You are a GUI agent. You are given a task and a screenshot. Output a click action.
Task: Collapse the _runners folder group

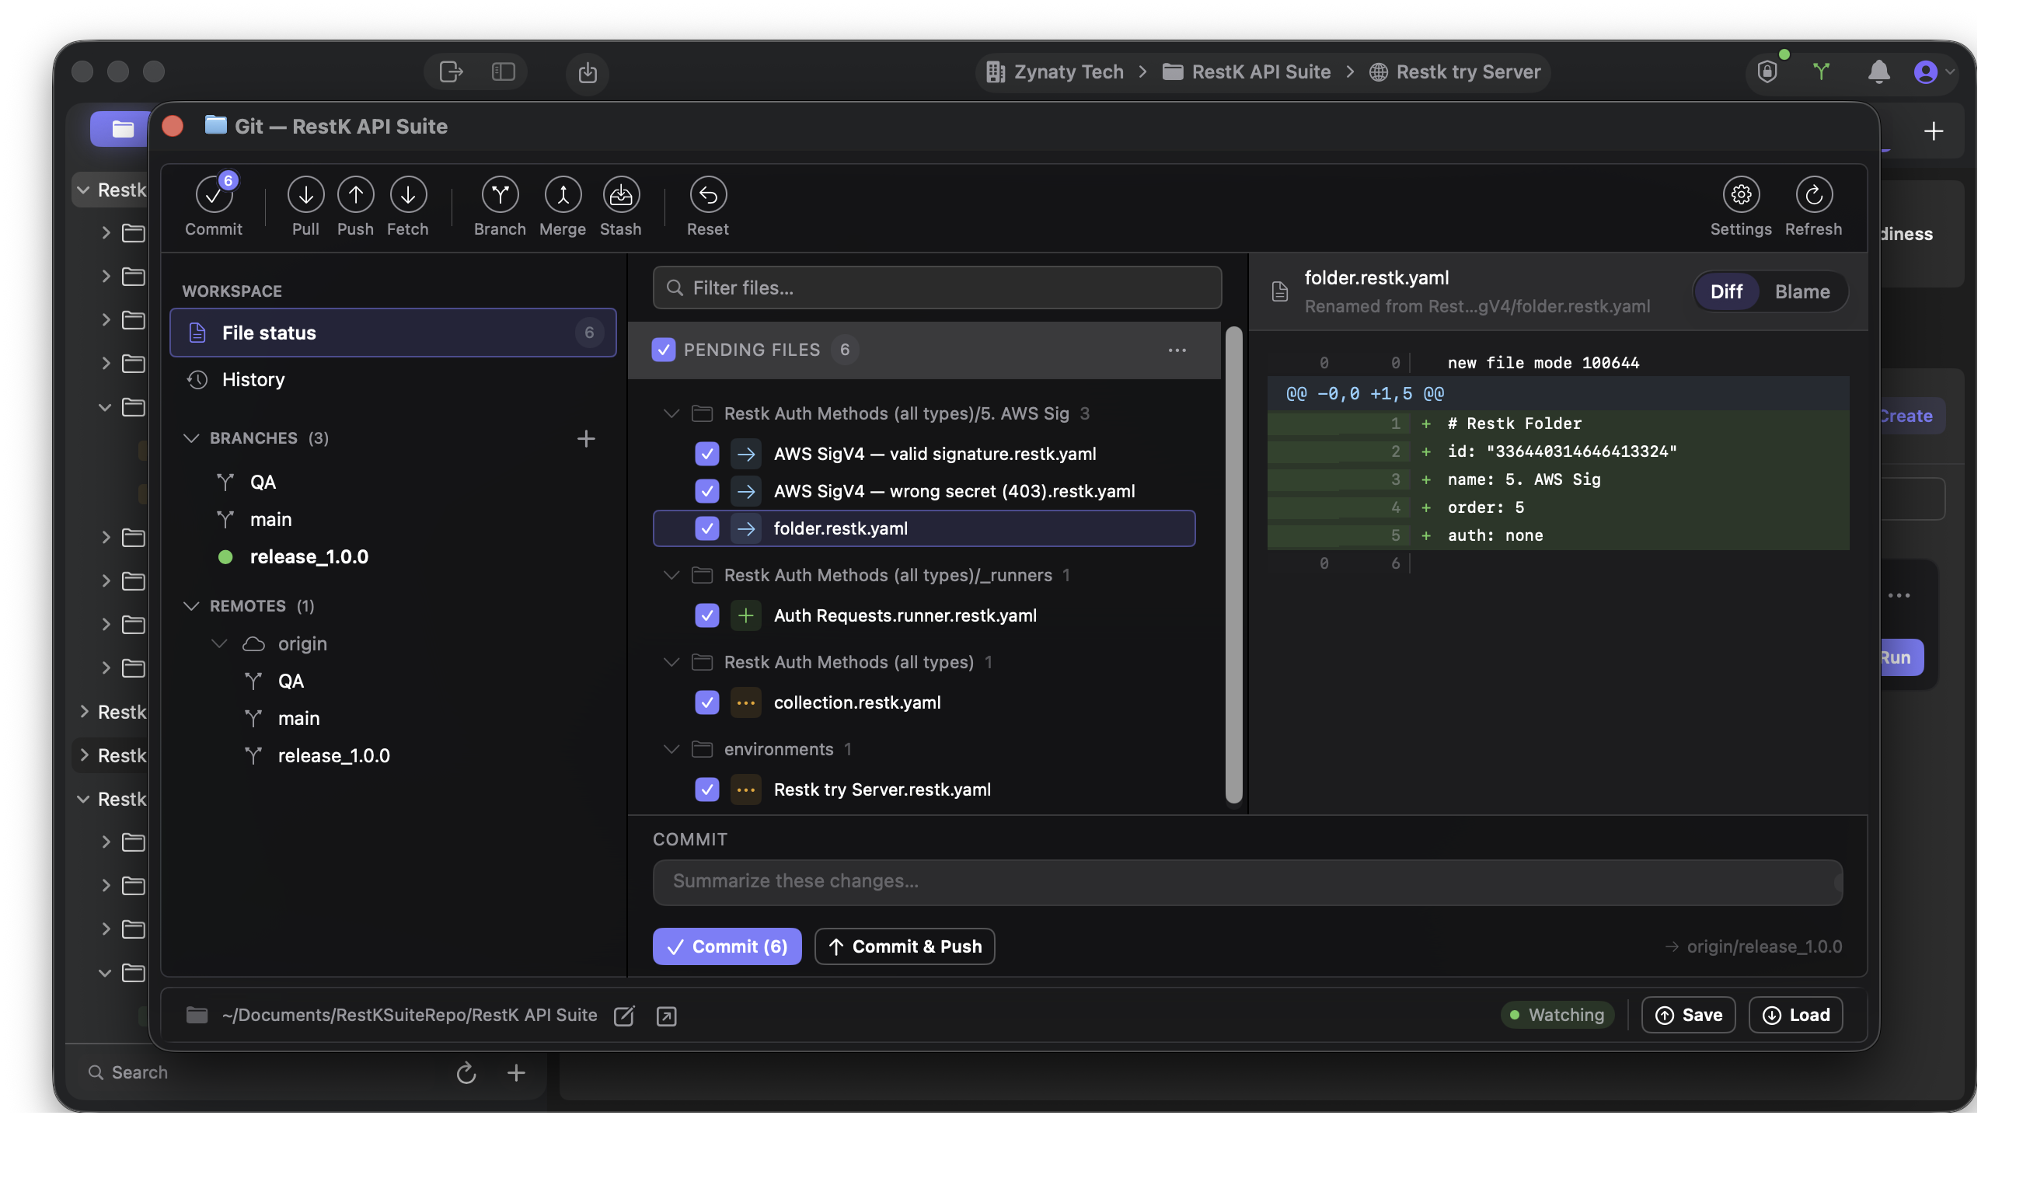(x=671, y=575)
